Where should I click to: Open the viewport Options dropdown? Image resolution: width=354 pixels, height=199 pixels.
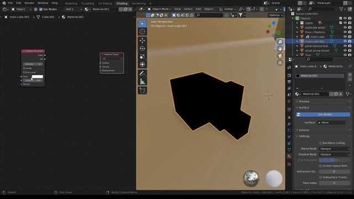pos(276,15)
